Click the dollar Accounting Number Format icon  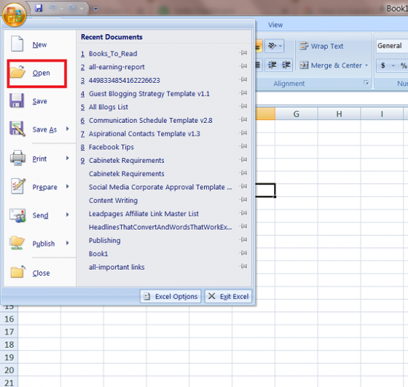coord(383,65)
